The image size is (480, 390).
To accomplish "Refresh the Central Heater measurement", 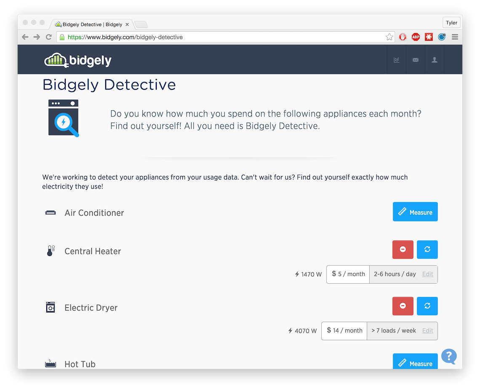I will [427, 250].
